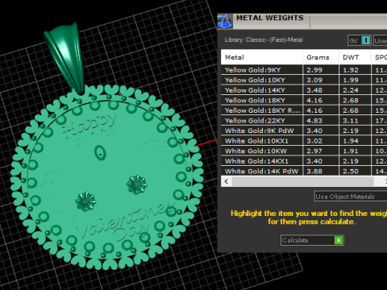Select the Yellow Gold:18KY R... row

(304, 110)
